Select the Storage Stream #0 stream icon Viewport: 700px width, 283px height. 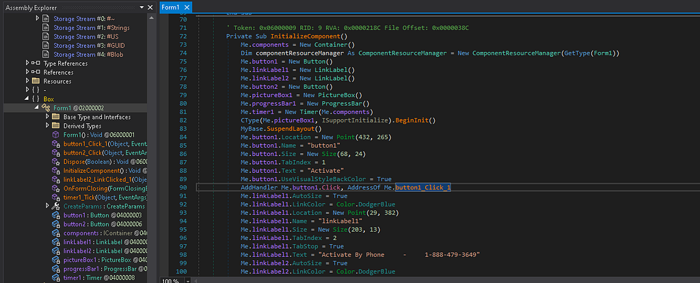pos(46,18)
